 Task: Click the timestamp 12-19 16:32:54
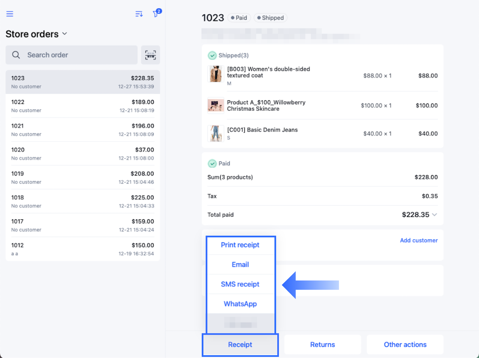tap(136, 254)
